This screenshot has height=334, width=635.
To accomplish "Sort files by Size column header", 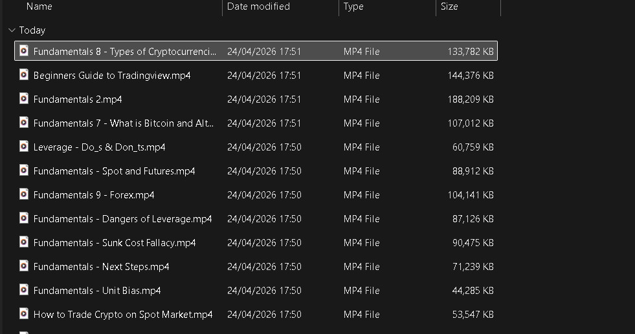I will click(449, 6).
